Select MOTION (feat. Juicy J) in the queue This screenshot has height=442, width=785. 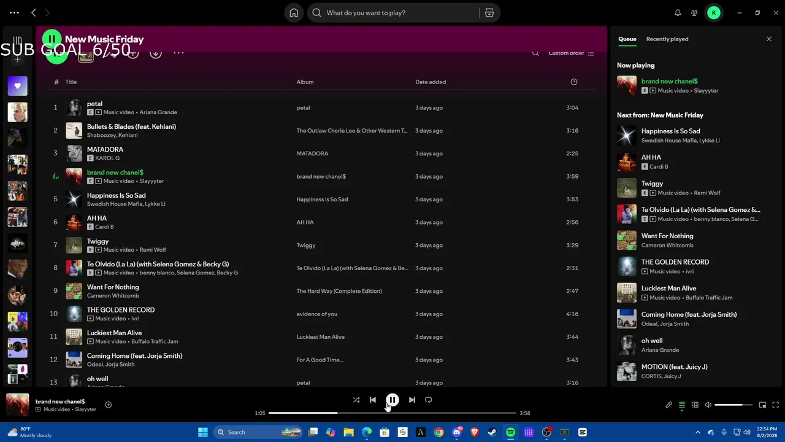(675, 367)
